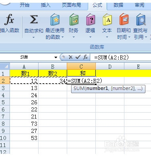Select column A header
This screenshot has height=157, width=151.
click(24, 66)
